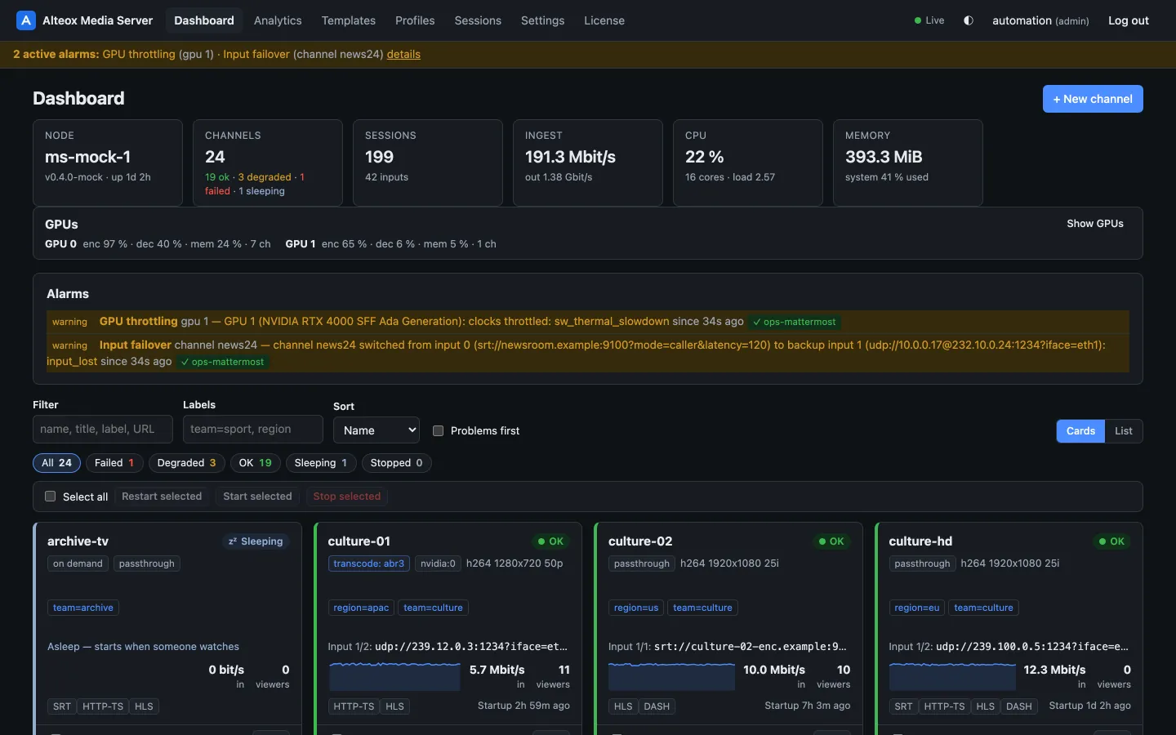Check the Select all checkbox
The image size is (1176, 735).
pos(51,497)
